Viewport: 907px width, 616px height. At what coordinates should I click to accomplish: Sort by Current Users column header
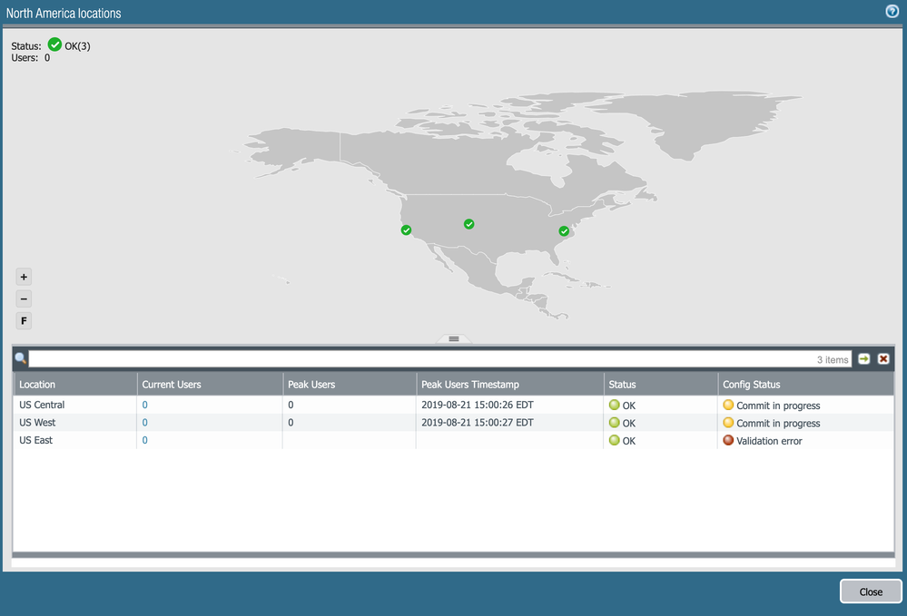(172, 385)
